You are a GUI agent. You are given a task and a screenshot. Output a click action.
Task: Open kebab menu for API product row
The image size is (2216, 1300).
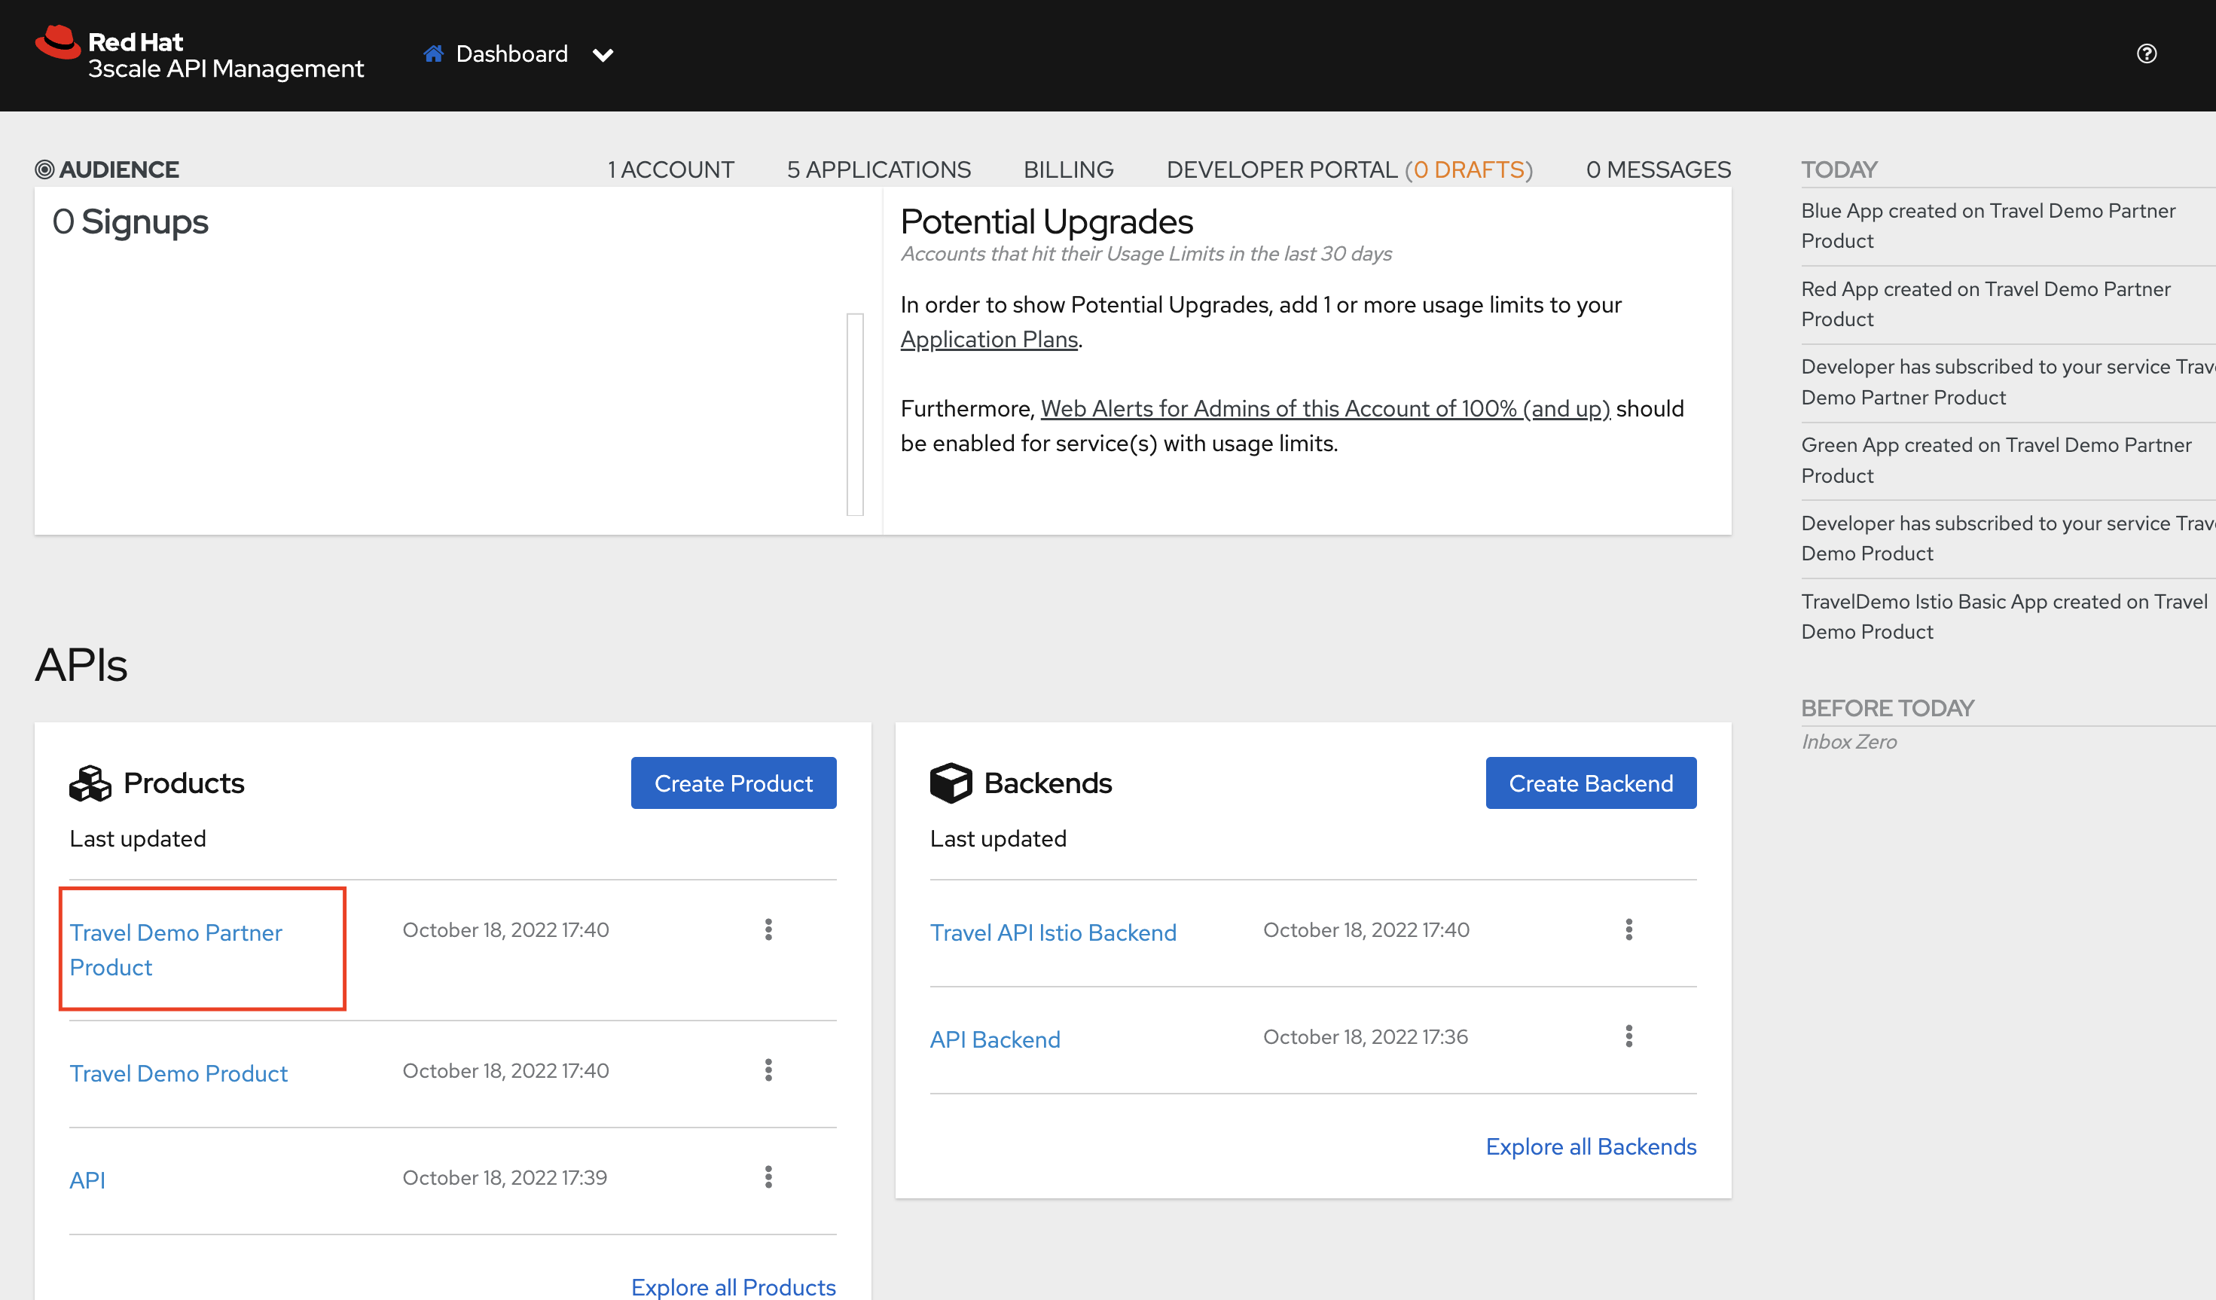768,1177
